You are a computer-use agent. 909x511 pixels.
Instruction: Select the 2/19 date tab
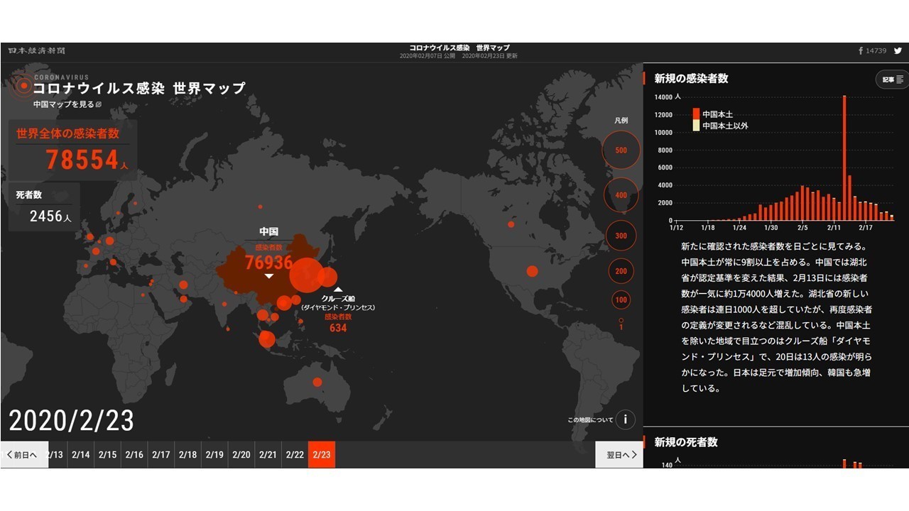(x=214, y=455)
